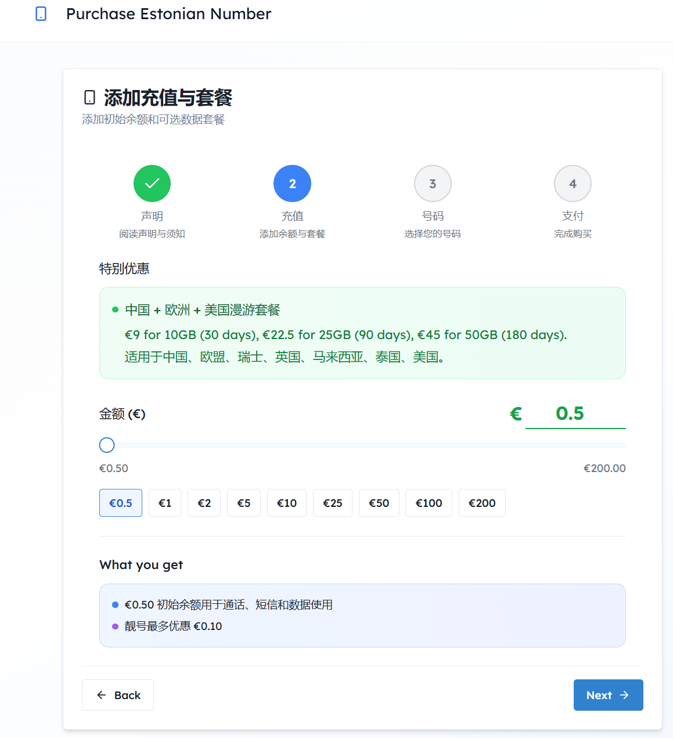The height and width of the screenshot is (738, 673).
Task: Click the green checkmark step circle 声明
Action: click(152, 183)
